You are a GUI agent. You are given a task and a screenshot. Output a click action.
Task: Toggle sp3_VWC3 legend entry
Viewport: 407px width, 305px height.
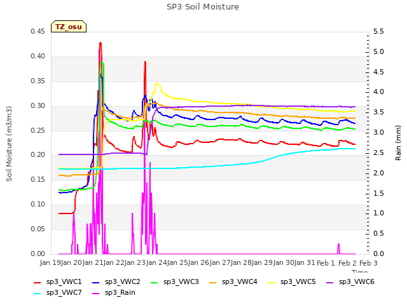coord(175,281)
